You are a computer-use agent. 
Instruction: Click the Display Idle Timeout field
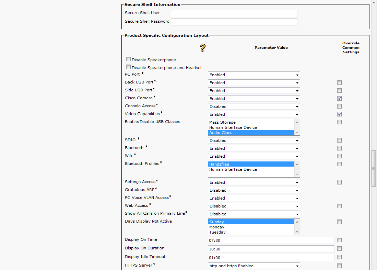coord(271,258)
